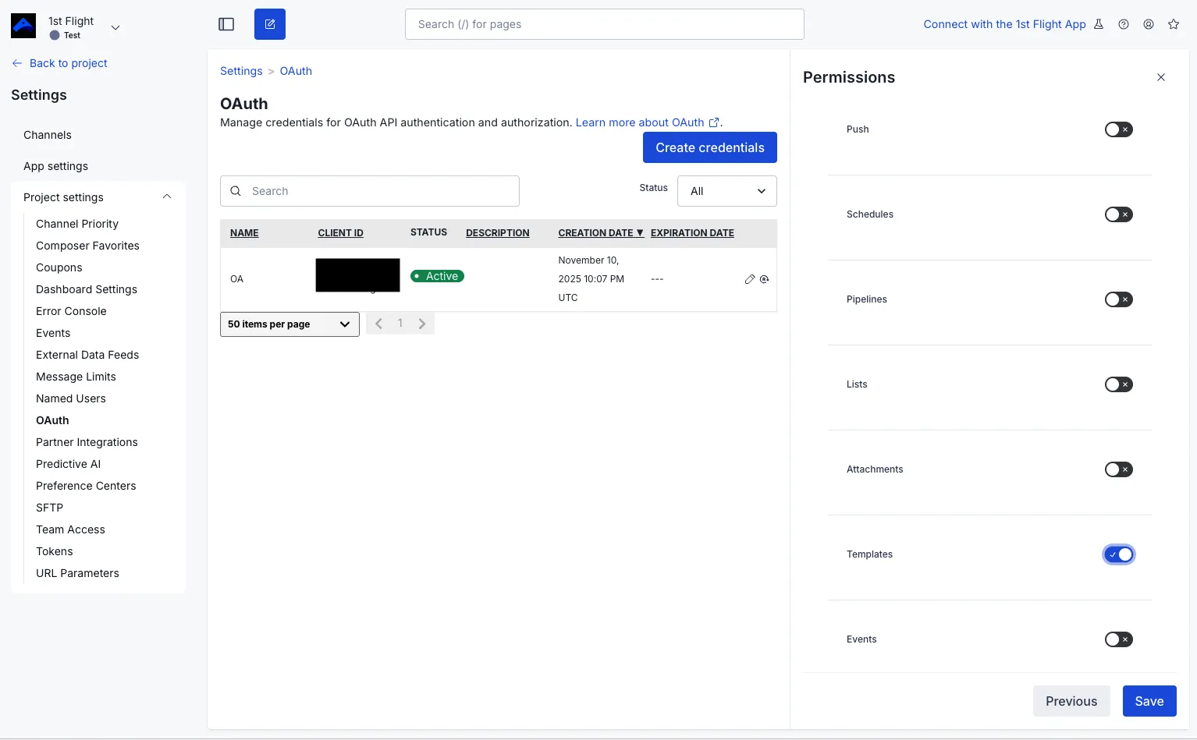The width and height of the screenshot is (1197, 740).
Task: Open Channels from the Settings menu
Action: pos(47,135)
